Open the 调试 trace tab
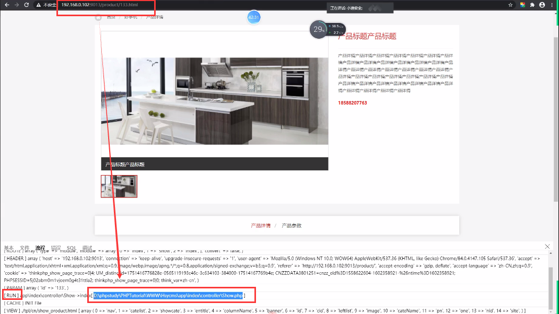 click(87, 248)
